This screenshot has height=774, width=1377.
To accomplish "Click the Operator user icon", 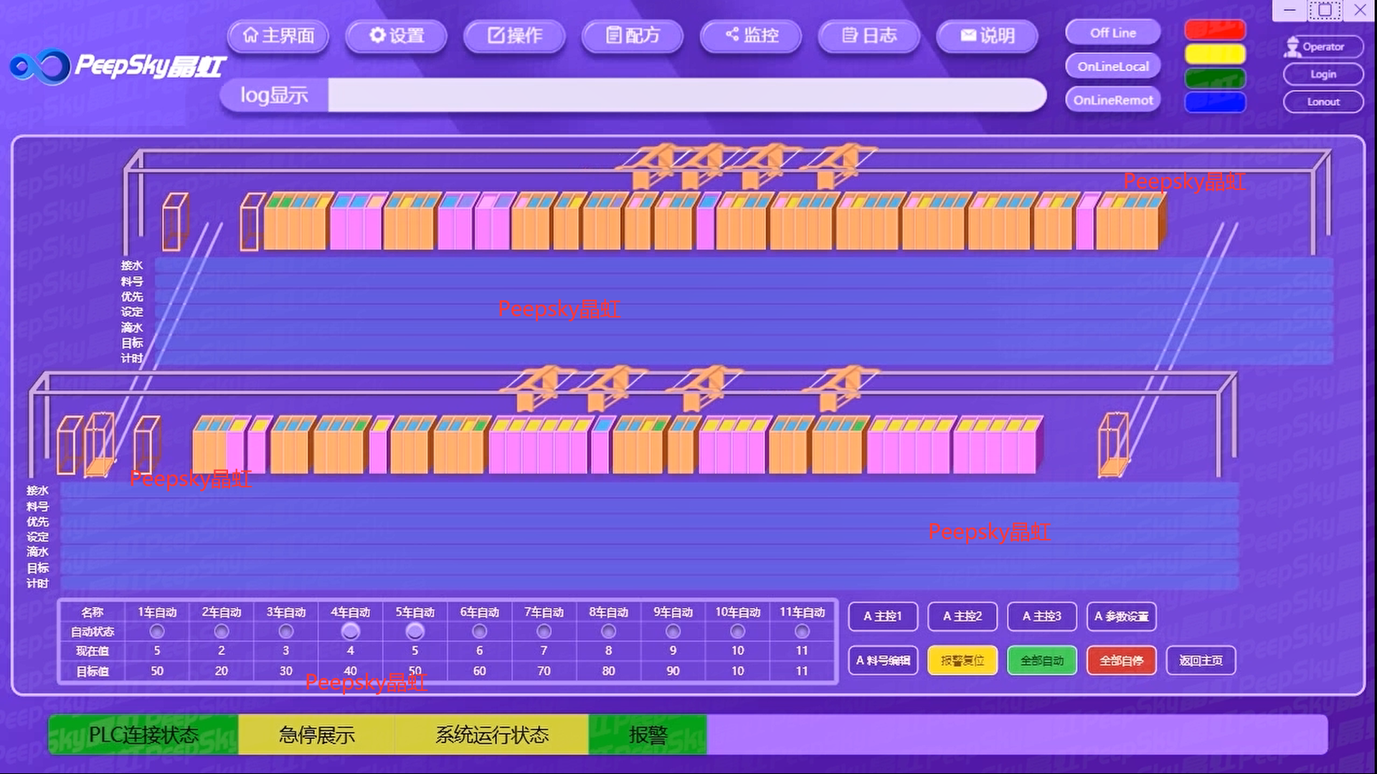I will [1293, 47].
